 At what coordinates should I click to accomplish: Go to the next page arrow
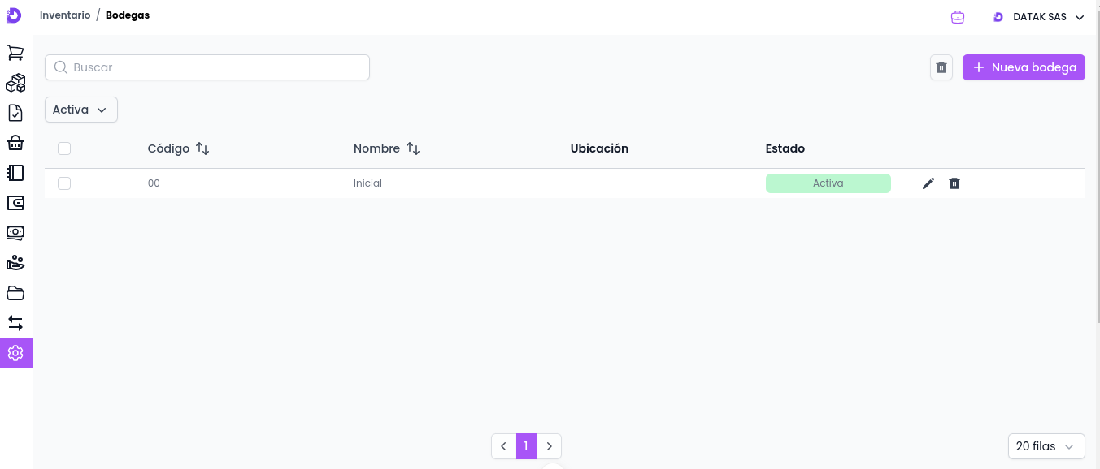tap(550, 446)
